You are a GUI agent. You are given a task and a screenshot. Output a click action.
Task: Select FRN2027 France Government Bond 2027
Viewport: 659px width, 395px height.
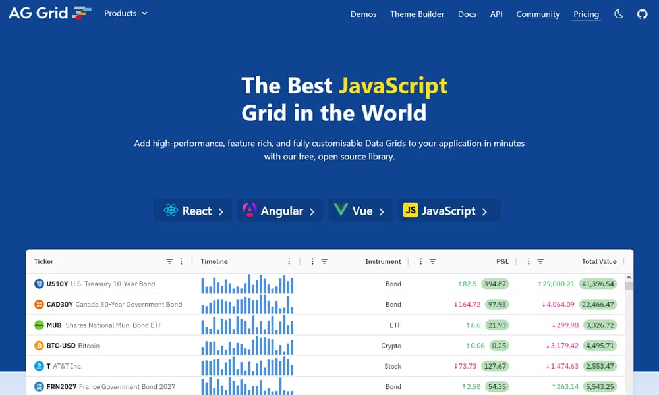(x=111, y=386)
